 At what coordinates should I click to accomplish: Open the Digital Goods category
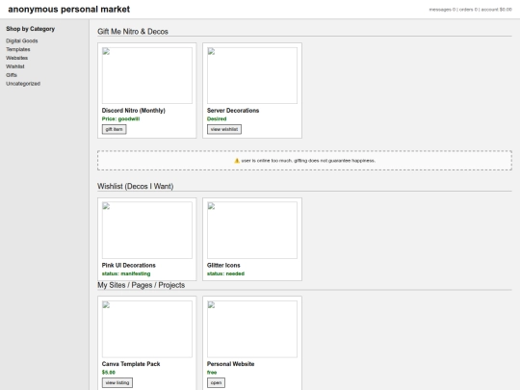coord(22,40)
